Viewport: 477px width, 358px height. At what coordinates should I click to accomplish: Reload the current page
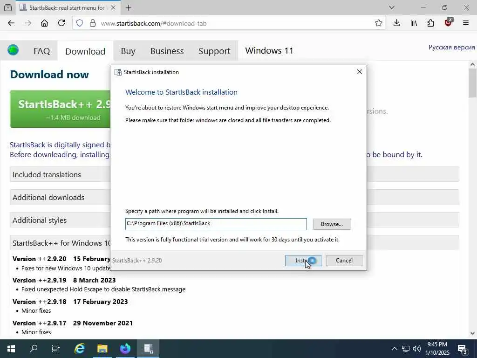[61, 23]
